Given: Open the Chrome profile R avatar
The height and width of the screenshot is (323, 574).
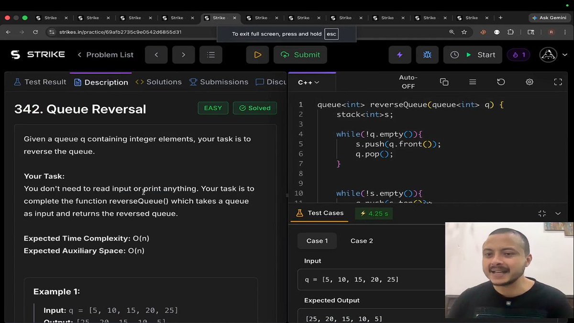Looking at the screenshot, I should click(552, 32).
